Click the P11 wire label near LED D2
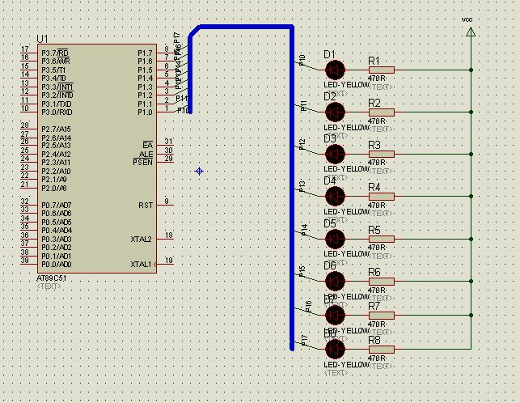The width and height of the screenshot is (520, 403). pos(304,105)
